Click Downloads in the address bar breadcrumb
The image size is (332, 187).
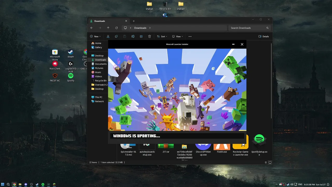tap(140, 28)
